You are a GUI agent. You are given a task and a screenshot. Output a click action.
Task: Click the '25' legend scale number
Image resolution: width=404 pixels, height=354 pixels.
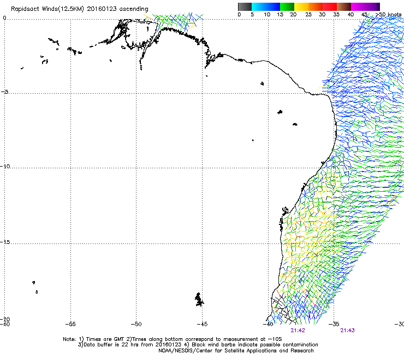(x=308, y=14)
